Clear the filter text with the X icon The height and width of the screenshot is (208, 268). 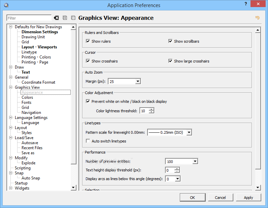tap(56, 18)
